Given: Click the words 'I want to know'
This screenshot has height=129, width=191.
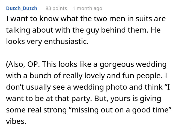Looking at the screenshot, I should click(x=32, y=19).
